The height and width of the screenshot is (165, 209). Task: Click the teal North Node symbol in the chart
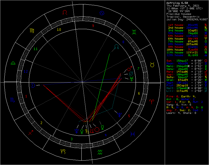(117, 47)
